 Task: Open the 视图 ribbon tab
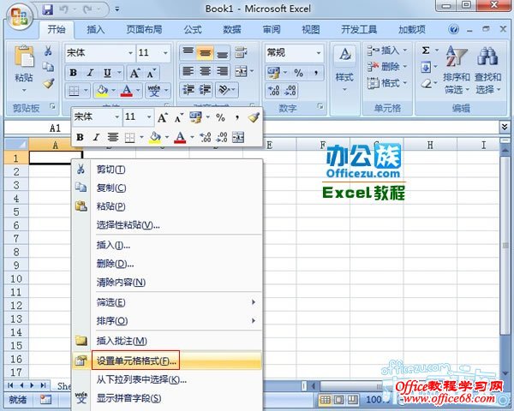[310, 30]
